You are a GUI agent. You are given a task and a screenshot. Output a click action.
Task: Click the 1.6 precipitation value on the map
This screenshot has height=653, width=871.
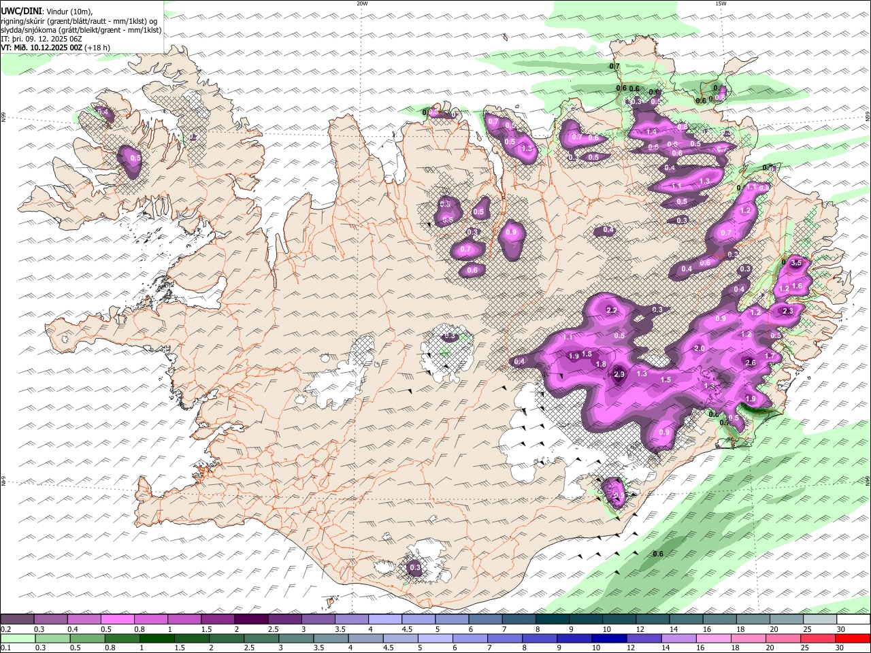797,286
